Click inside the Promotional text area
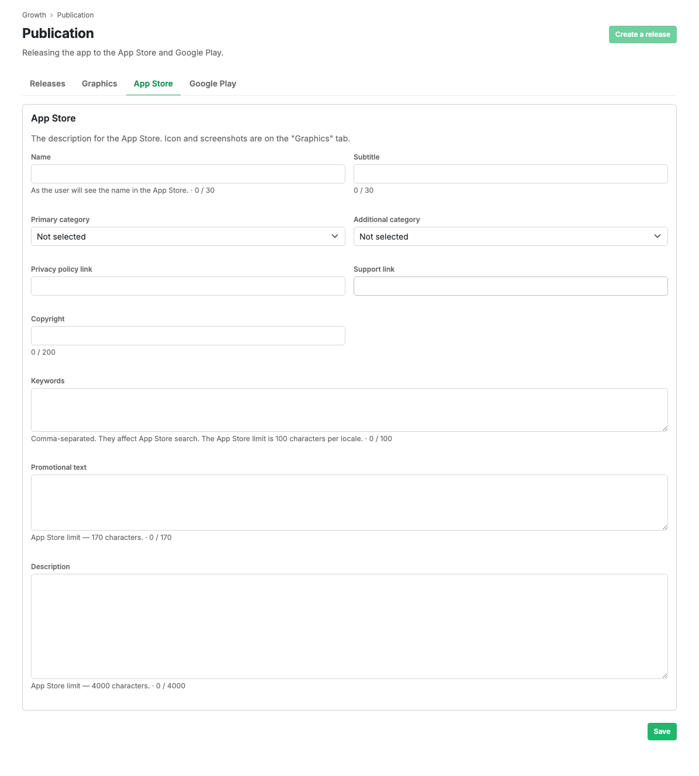 (349, 503)
